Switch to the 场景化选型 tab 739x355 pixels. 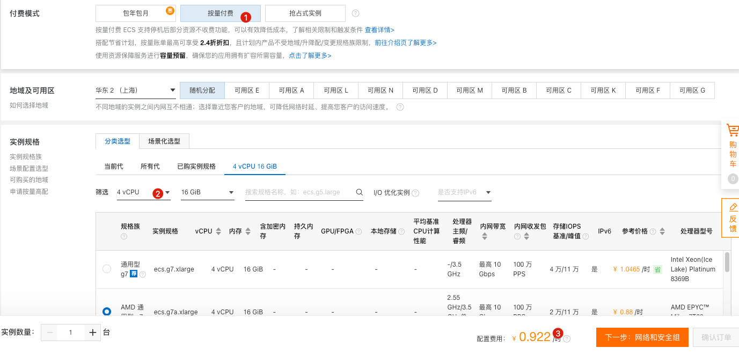[164, 141]
